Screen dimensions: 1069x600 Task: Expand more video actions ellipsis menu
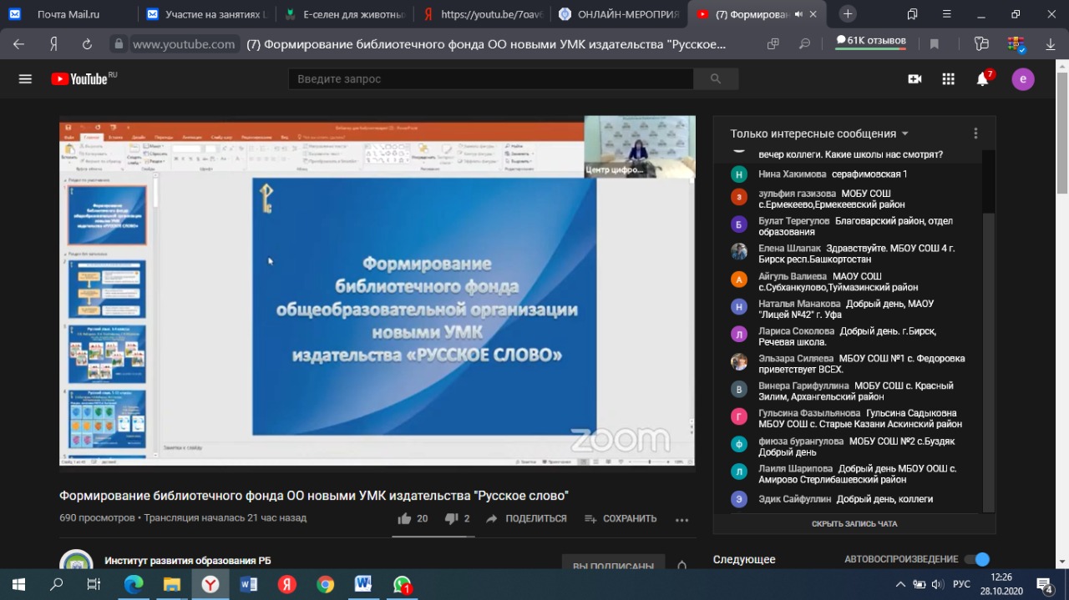[x=681, y=519]
